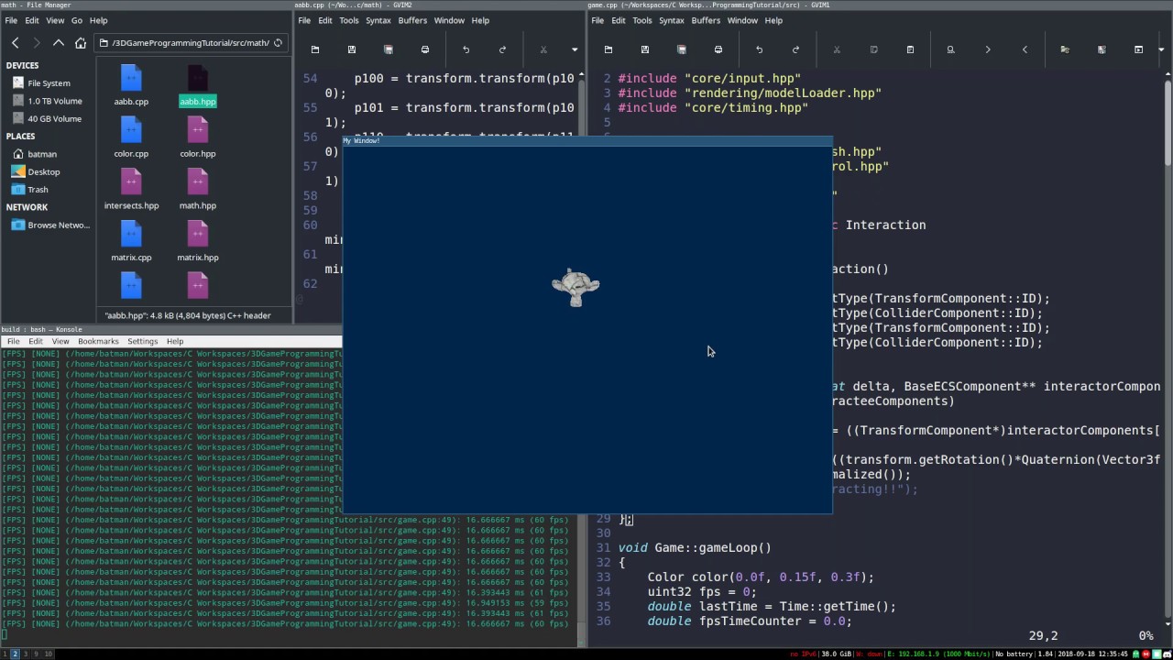Image resolution: width=1173 pixels, height=660 pixels.
Task: Open Tools menu in GVIM1 window
Action: [x=642, y=20]
